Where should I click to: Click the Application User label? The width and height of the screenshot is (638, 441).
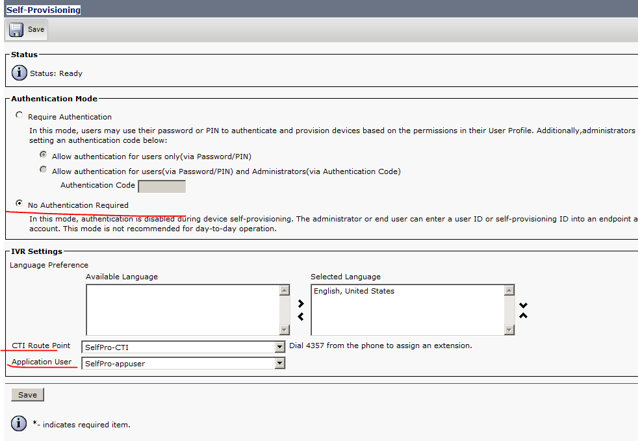click(x=42, y=362)
